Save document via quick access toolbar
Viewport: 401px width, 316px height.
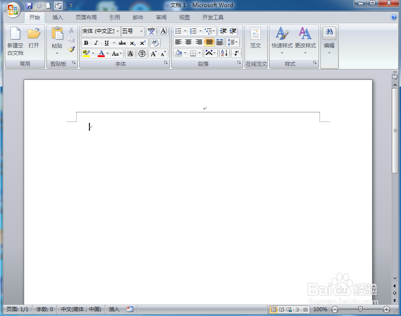click(x=29, y=5)
